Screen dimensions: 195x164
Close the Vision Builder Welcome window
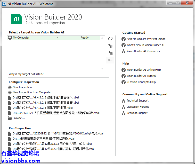(x=187, y=3)
